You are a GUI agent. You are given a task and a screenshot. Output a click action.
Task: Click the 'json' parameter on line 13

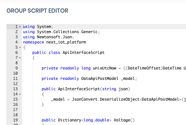click(x=123, y=89)
